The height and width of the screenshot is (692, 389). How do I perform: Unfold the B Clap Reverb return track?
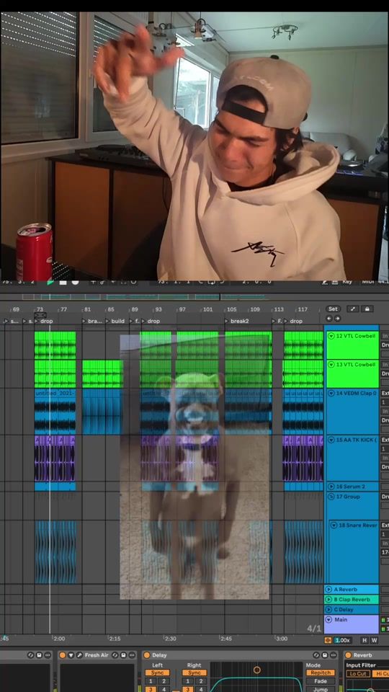pos(328,599)
